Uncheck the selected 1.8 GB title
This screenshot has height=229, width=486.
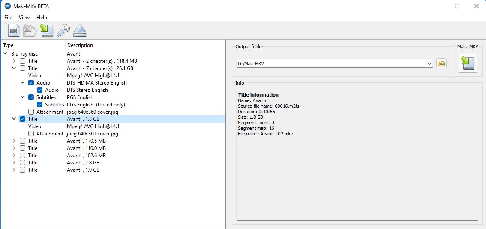22,119
